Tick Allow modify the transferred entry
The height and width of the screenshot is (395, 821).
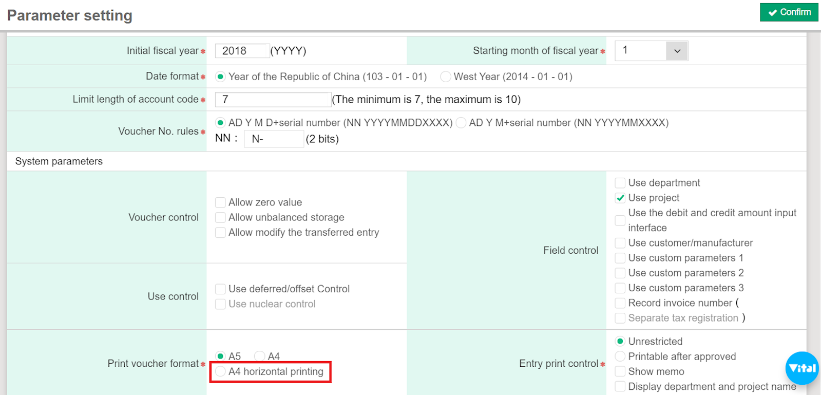pos(220,232)
